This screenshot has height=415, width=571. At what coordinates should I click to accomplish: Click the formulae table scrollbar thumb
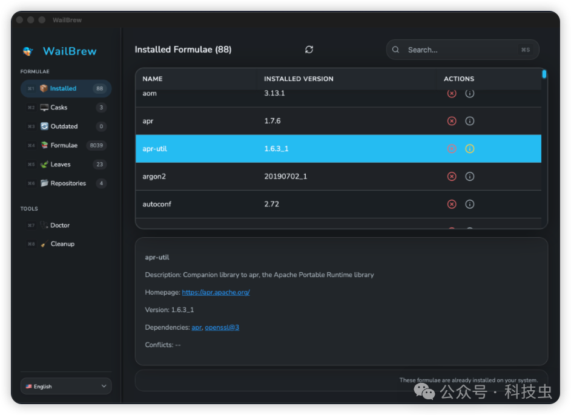click(544, 74)
